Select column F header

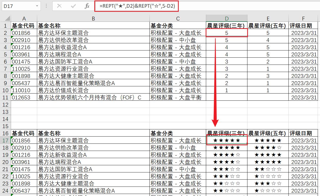point(303,18)
